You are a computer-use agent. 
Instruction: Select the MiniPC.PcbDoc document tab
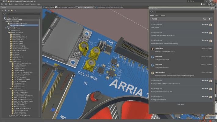(49, 7)
